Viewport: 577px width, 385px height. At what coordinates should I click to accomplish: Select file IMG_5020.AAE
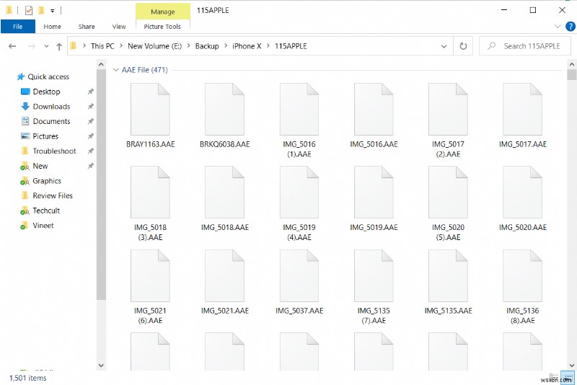(x=522, y=199)
